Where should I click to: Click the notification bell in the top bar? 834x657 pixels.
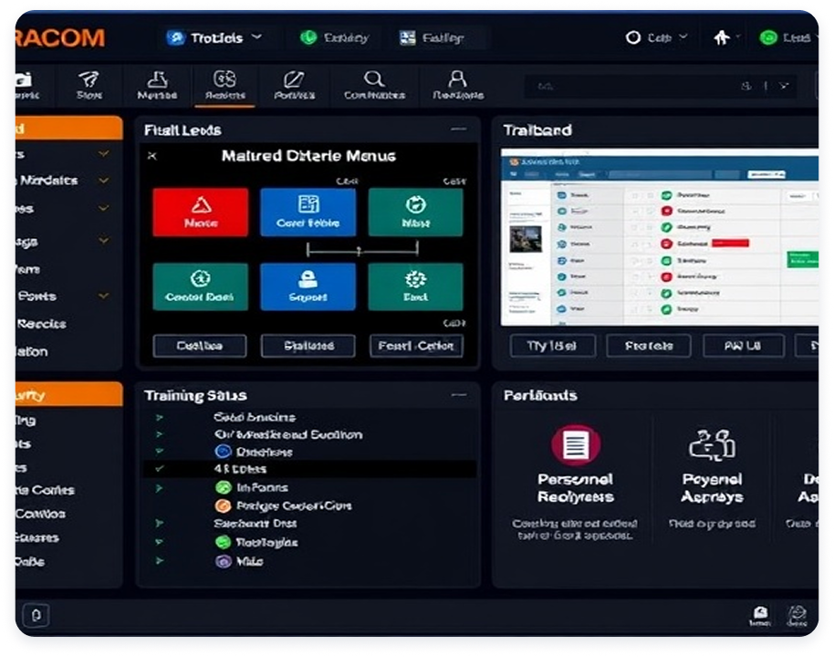[x=721, y=37]
